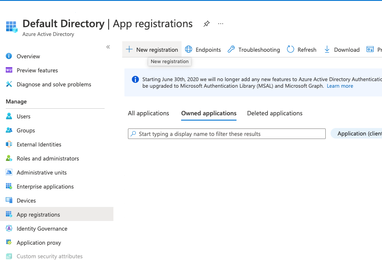
Task: Click the display name filter search box
Action: (x=227, y=134)
